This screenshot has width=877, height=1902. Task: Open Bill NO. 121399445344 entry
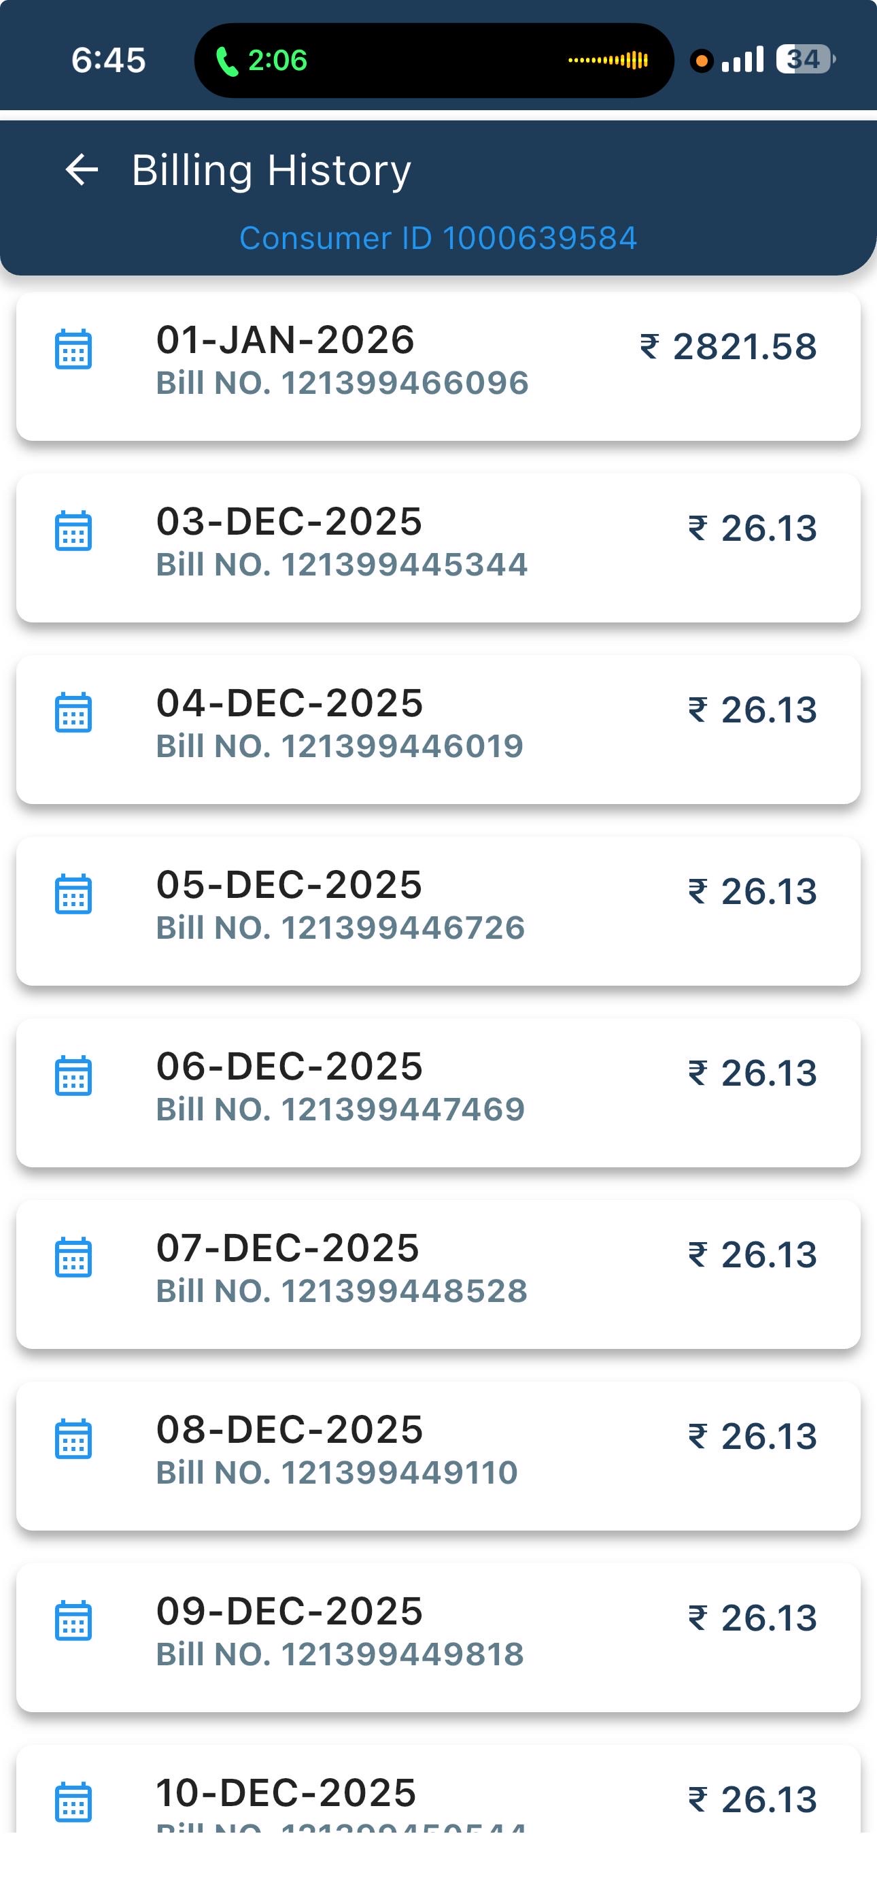tap(342, 565)
